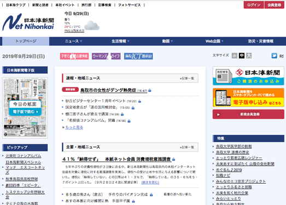Screen dimensions: 286x205
Task: Open 国交省倉吉が「道の活用検討会」article
Action: click(92, 108)
